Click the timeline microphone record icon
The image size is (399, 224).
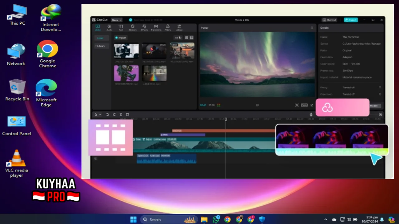311,114
